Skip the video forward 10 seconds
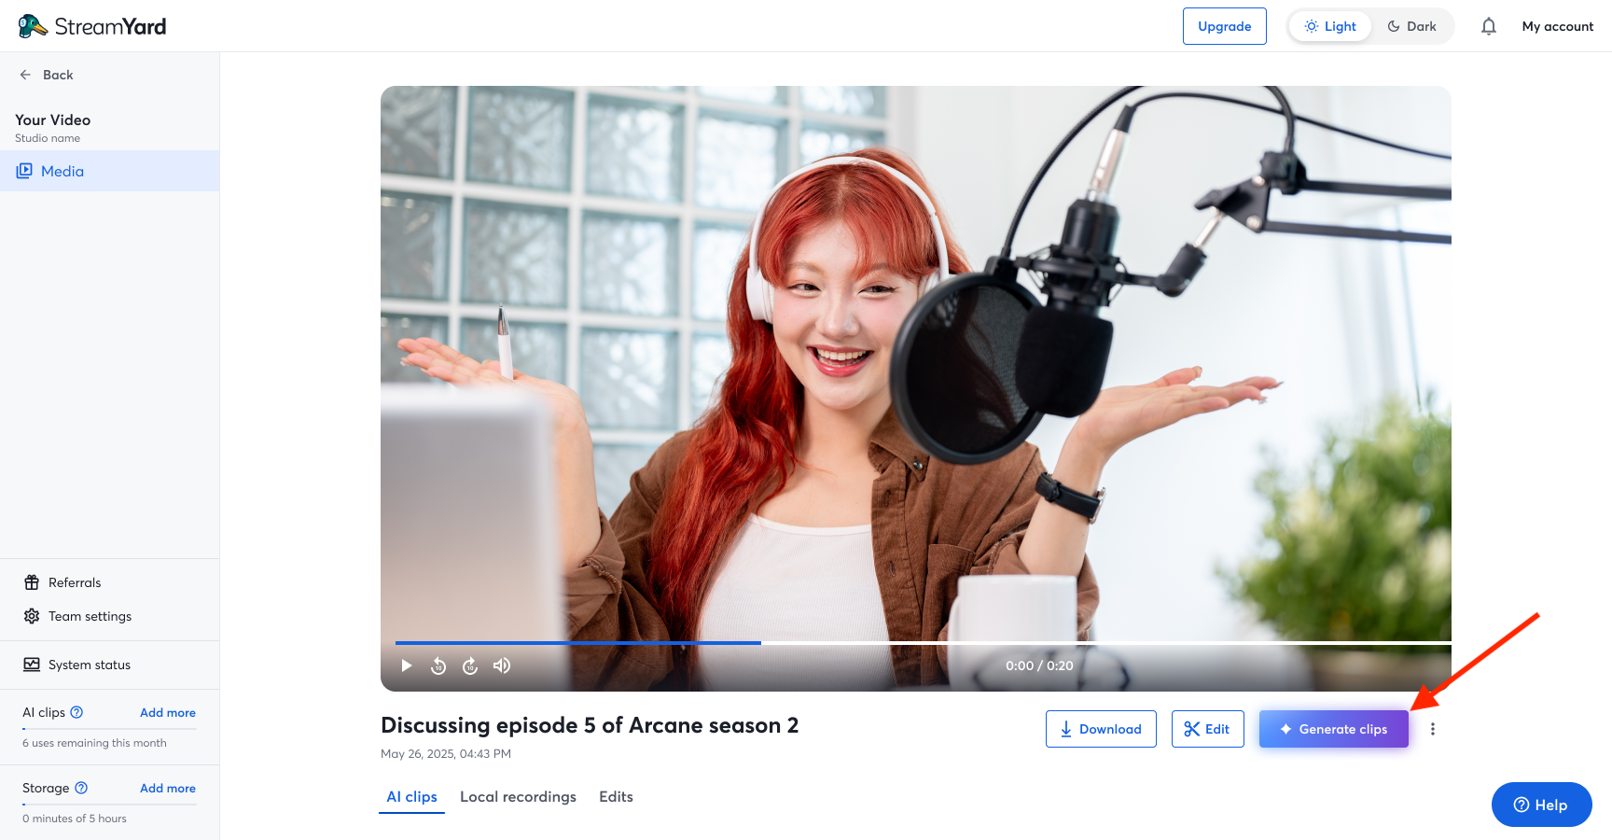 (x=470, y=665)
